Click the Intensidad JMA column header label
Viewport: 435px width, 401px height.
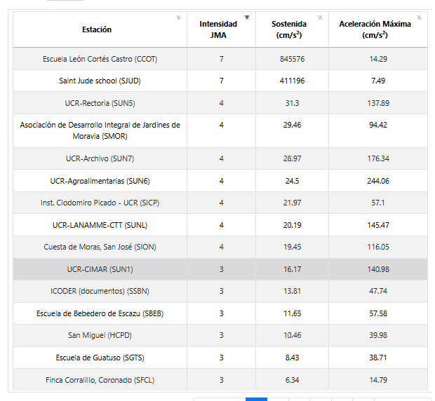click(218, 29)
